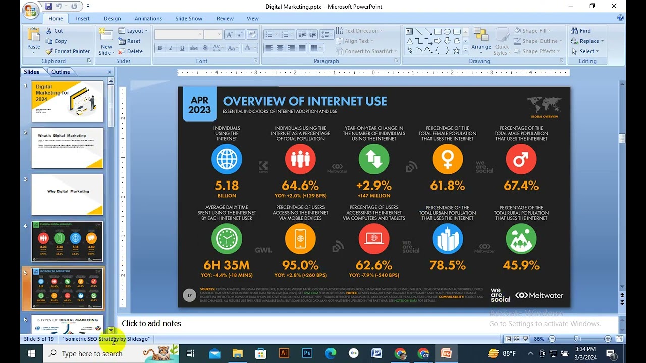Toggle Italic formatting
The image size is (646, 363).
(171, 48)
